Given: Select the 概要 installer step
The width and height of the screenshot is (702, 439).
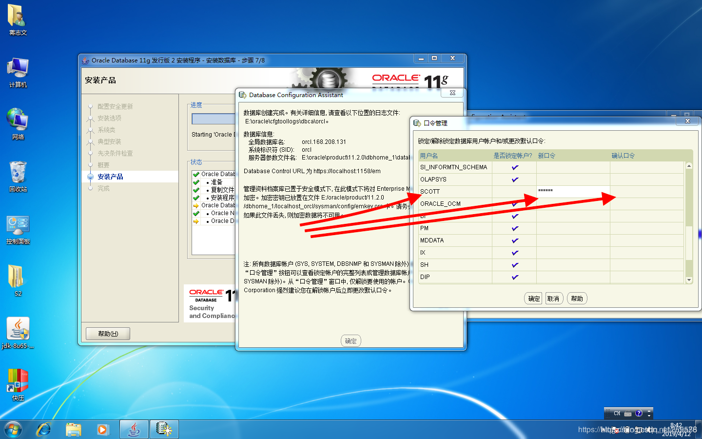Looking at the screenshot, I should (103, 165).
